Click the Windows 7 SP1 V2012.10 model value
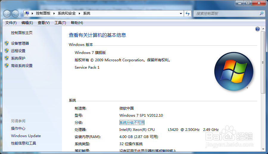Screen dimensions: 268x154 coord(141,115)
